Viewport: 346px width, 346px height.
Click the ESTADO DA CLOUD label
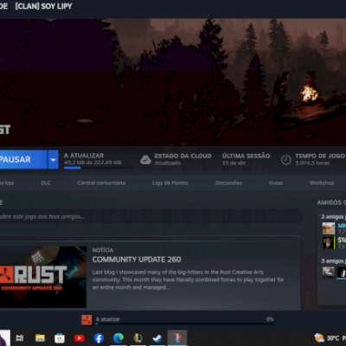point(183,156)
